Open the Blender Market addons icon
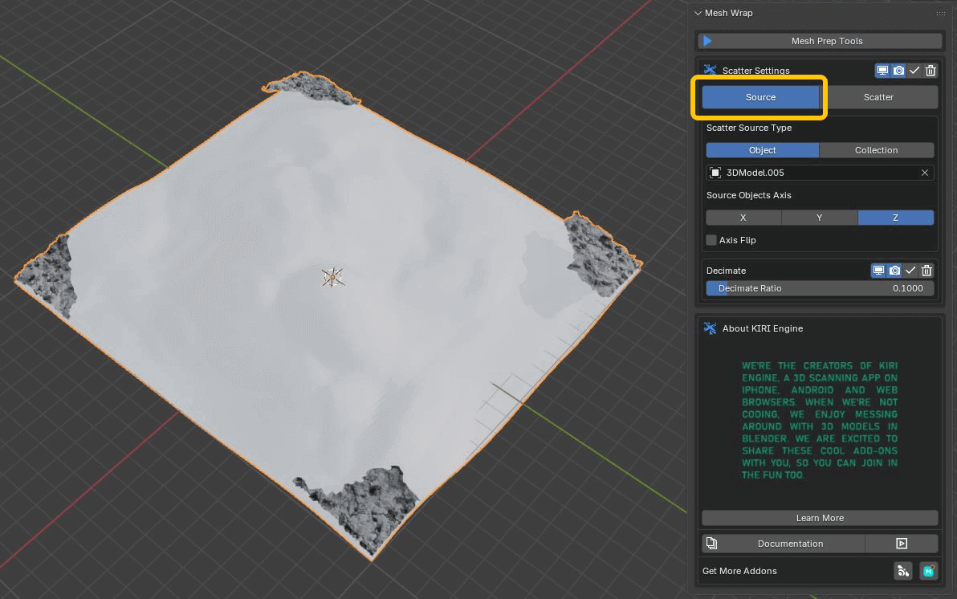 (929, 571)
